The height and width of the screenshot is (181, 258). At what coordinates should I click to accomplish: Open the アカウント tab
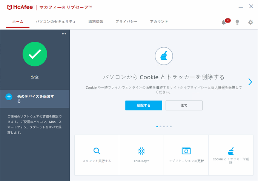159,22
